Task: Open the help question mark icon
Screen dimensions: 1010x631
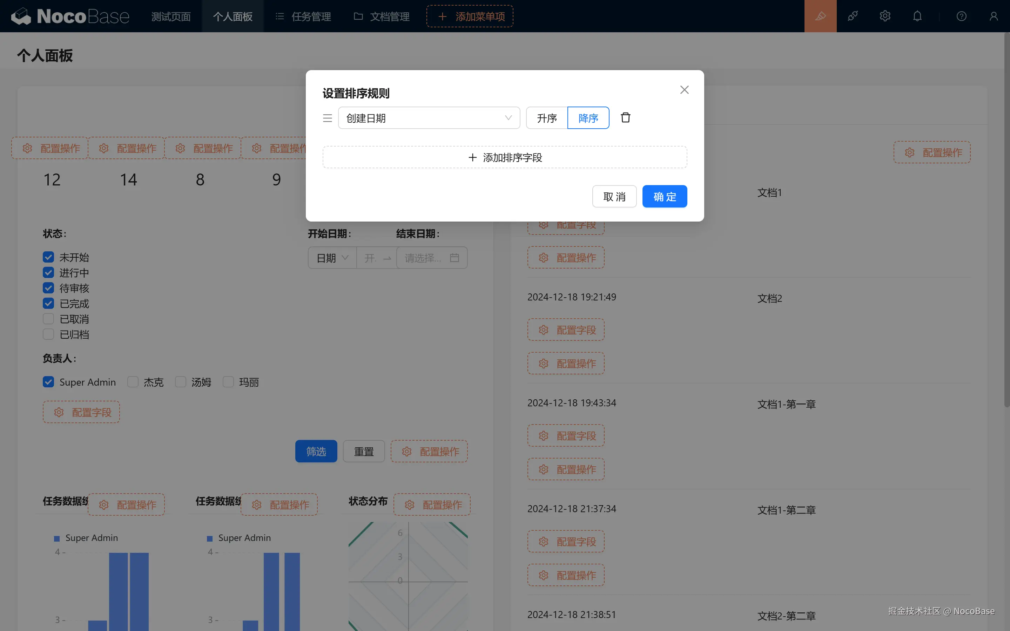Action: pyautogui.click(x=961, y=16)
